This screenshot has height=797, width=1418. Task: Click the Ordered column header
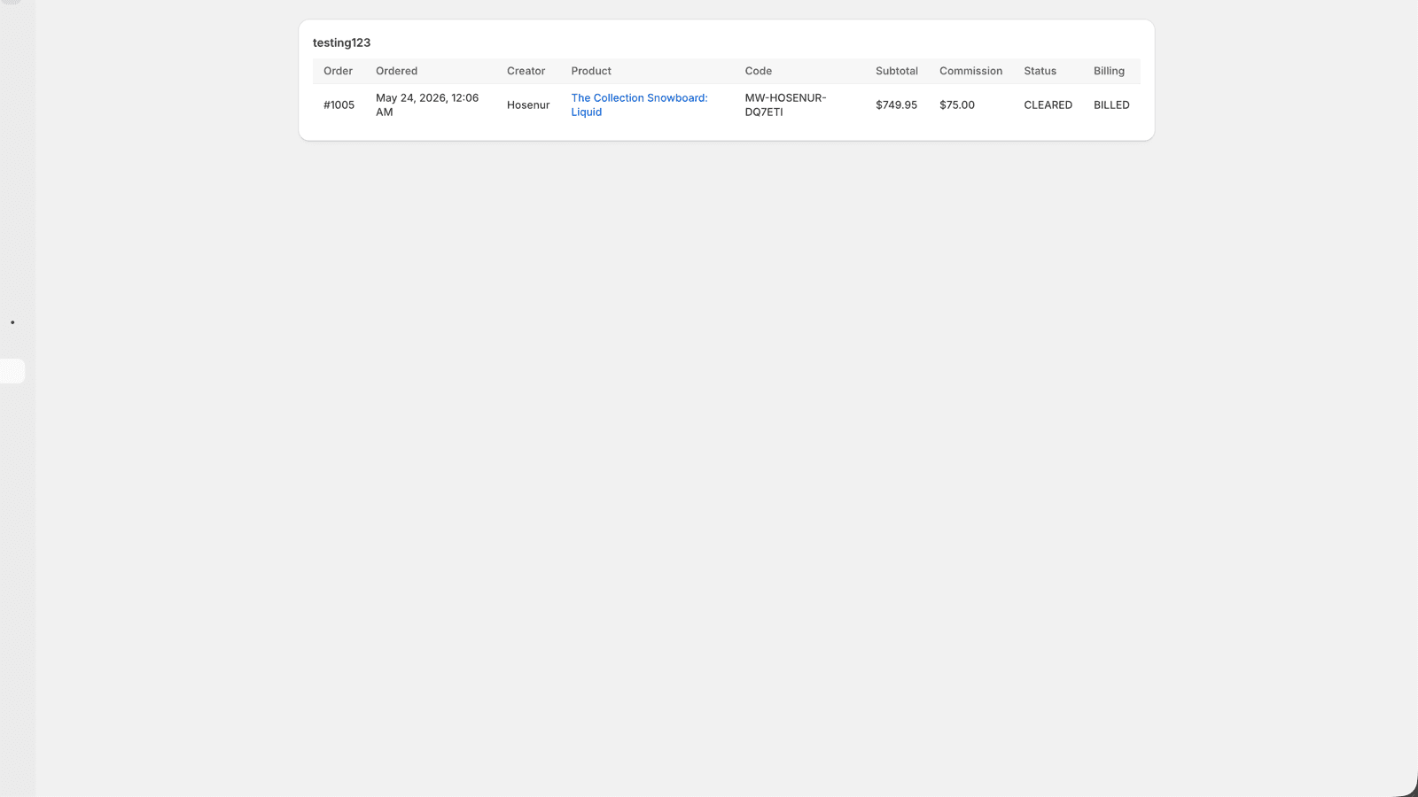[396, 71]
